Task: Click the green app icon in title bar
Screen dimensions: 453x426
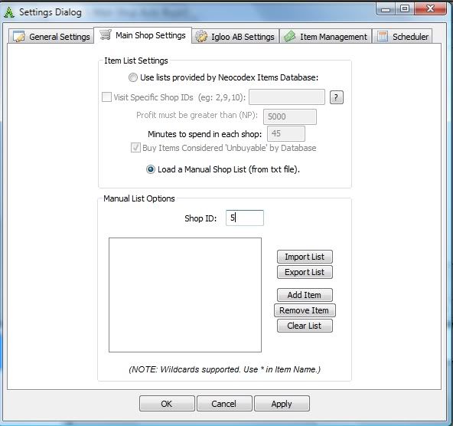Action: tap(9, 12)
